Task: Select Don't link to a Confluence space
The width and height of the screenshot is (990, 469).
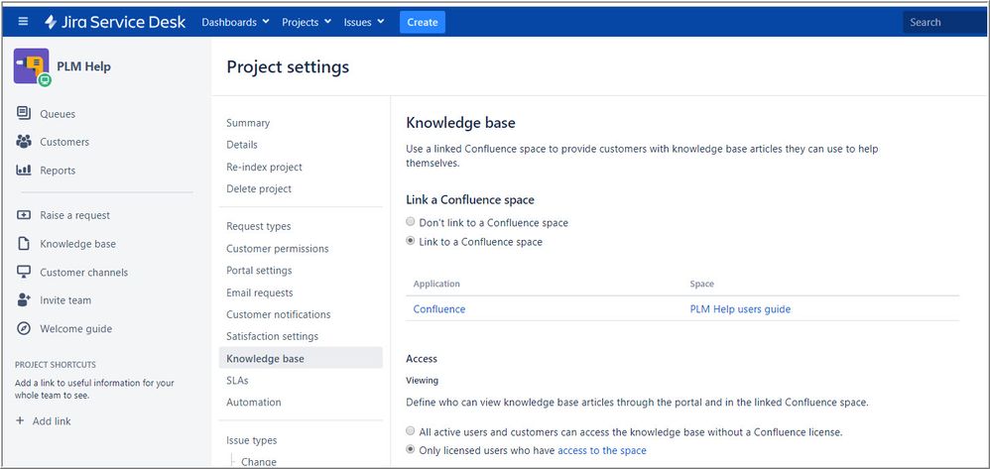Action: (x=411, y=223)
